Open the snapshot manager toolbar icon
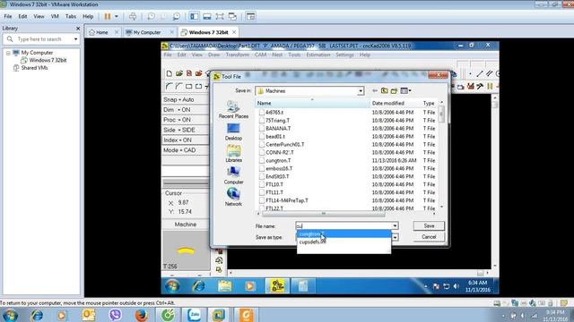Image resolution: width=574 pixels, height=322 pixels. click(176, 16)
